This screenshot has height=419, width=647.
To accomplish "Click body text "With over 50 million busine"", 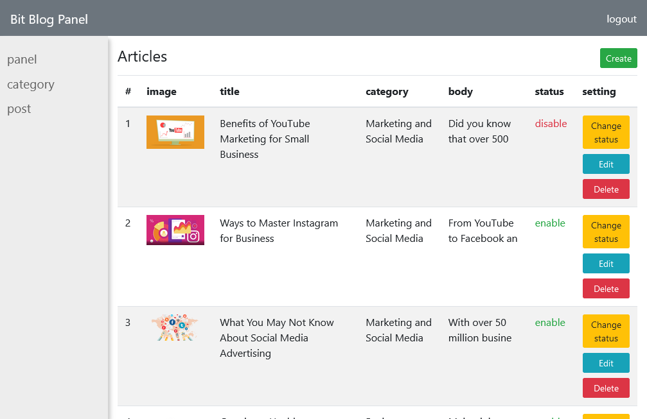I will point(480,330).
